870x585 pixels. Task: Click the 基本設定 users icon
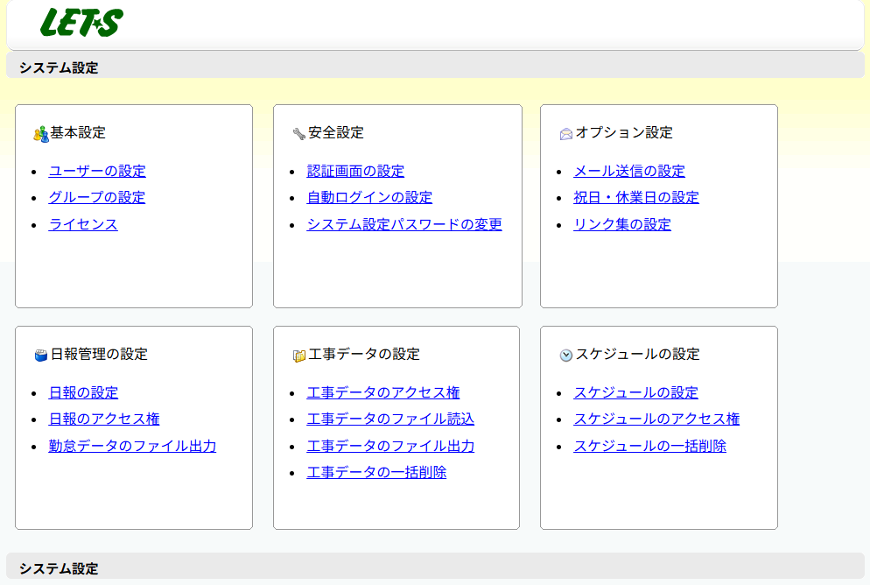41,134
